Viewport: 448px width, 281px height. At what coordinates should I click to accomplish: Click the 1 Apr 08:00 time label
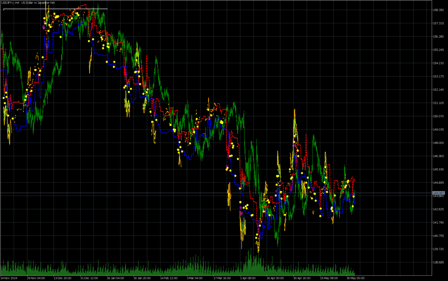click(x=248, y=278)
